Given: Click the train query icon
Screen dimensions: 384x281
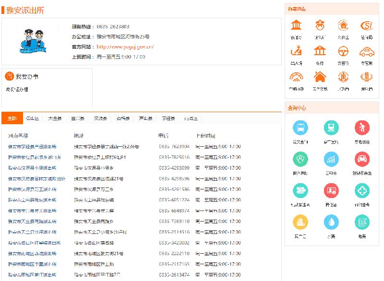Looking at the screenshot, I should pos(331,128).
